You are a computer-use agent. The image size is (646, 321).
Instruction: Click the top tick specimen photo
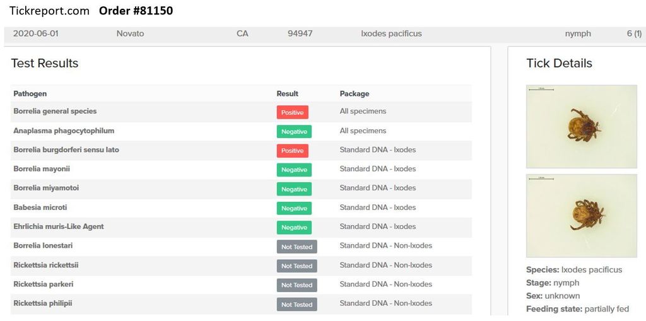click(x=581, y=126)
